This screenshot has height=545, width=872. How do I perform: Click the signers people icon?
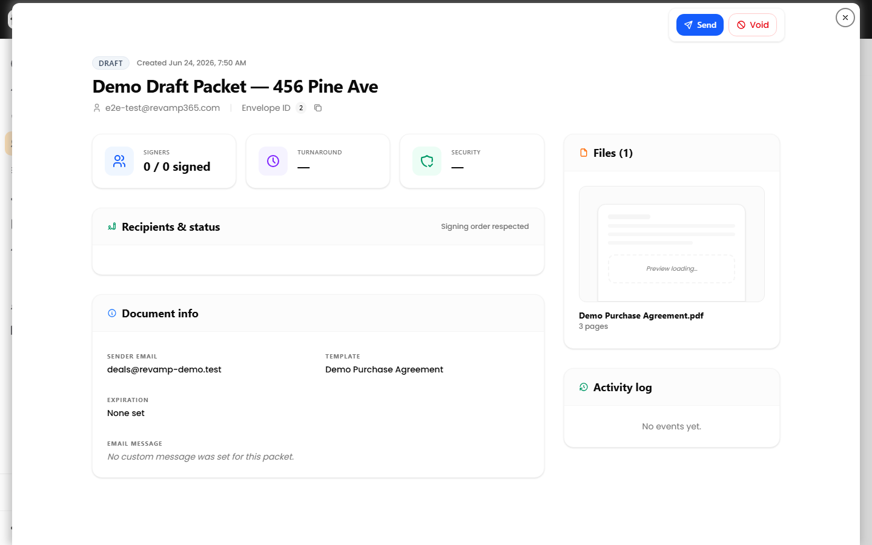pos(119,161)
